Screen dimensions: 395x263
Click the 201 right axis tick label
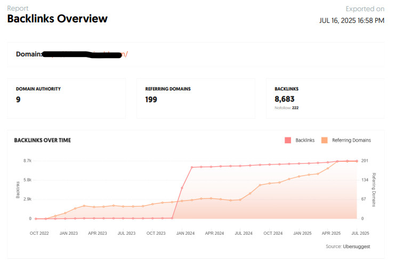coord(365,161)
